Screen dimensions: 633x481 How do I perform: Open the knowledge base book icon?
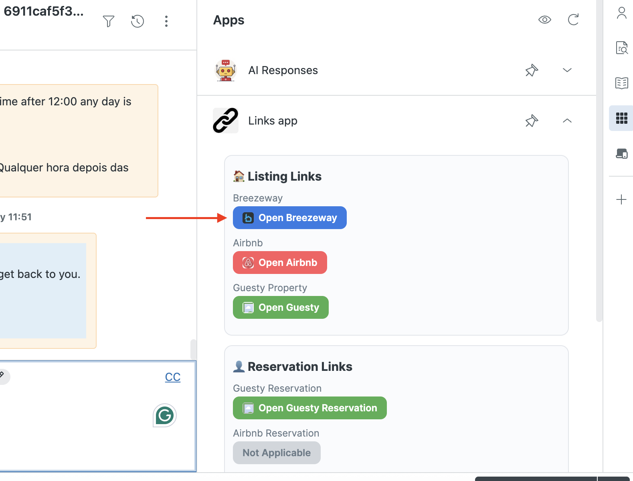(x=621, y=83)
